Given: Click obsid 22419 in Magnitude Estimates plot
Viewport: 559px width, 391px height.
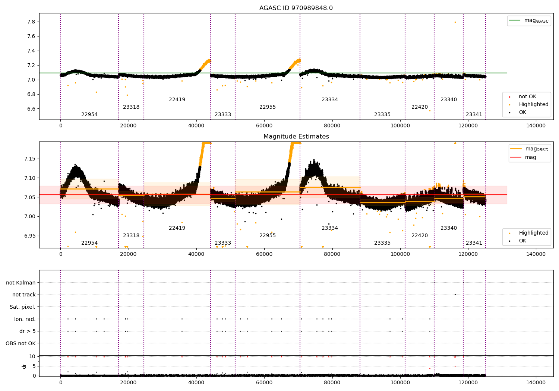Looking at the screenshot, I should tap(177, 228).
